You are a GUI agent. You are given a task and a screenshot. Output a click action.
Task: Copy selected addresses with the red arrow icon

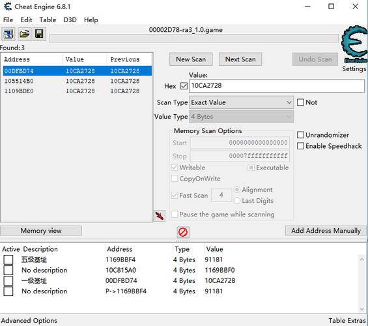(160, 216)
